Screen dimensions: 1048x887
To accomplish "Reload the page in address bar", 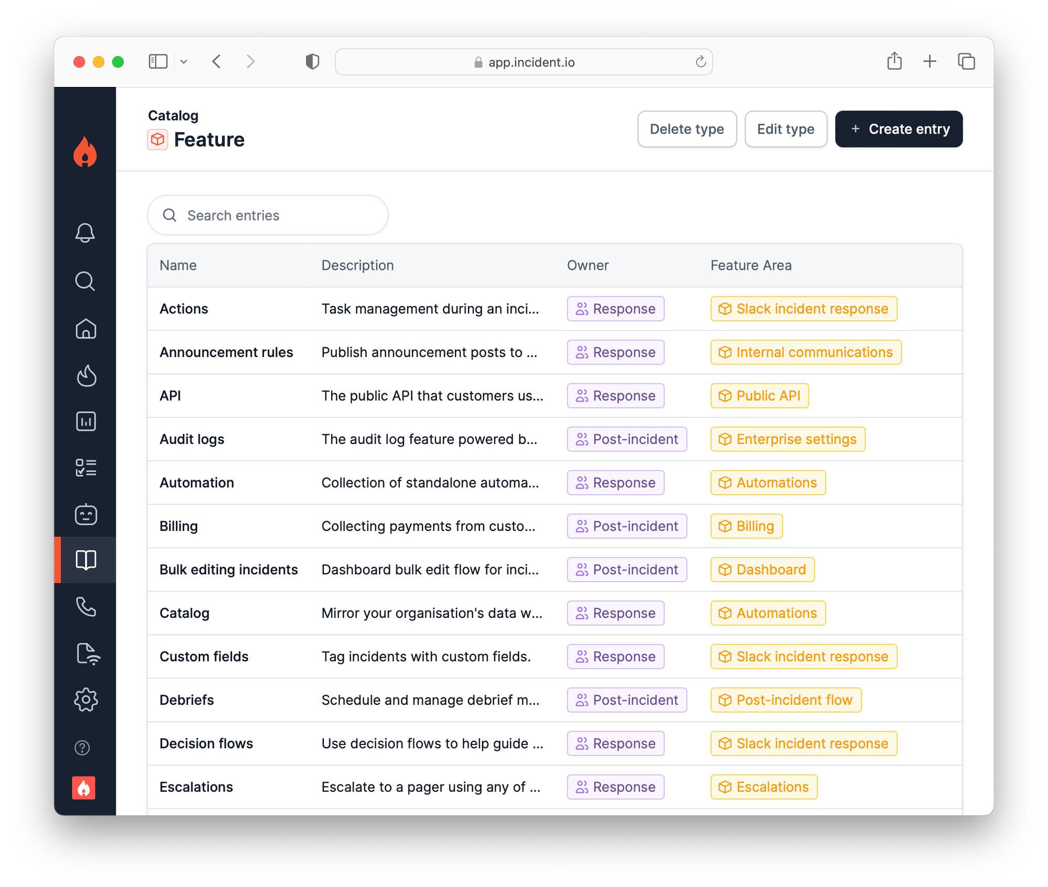I will [701, 62].
